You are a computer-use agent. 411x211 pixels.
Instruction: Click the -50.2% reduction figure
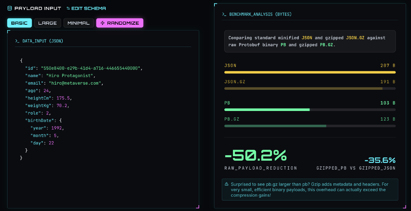pyautogui.click(x=256, y=155)
